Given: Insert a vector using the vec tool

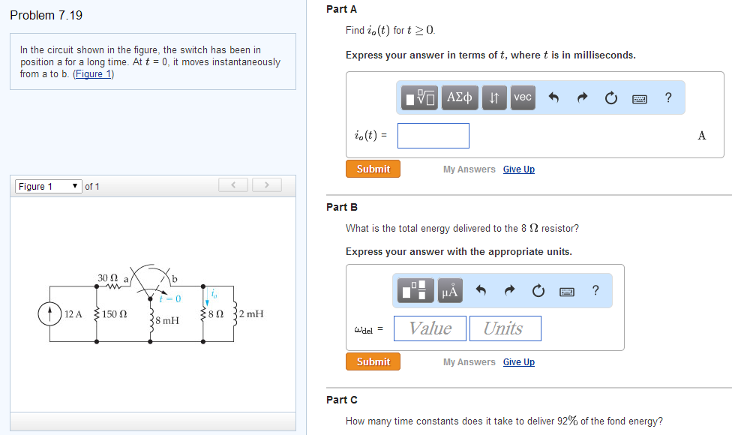Looking at the screenshot, I should tap(522, 97).
